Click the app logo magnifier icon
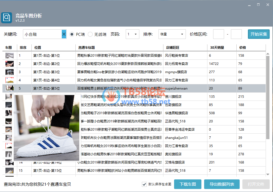Image resolution: width=273 pixels, height=192 pixels. (6, 18)
